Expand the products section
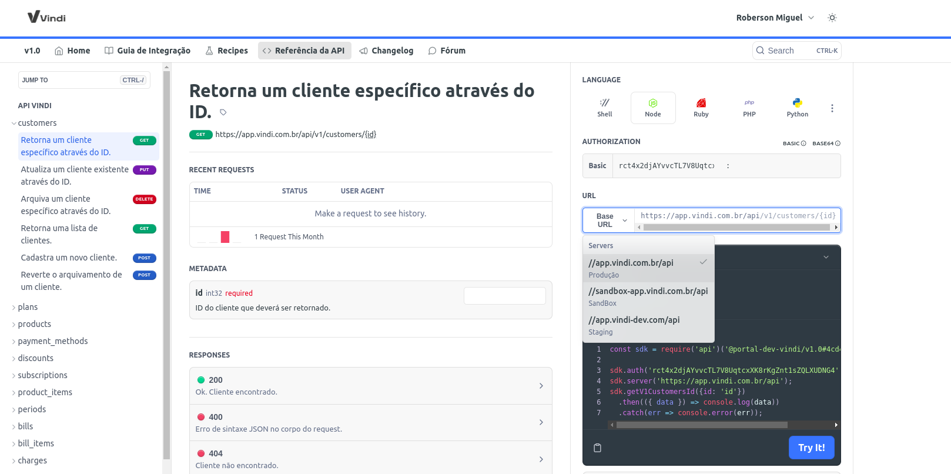The width and height of the screenshot is (951, 474). [x=14, y=324]
